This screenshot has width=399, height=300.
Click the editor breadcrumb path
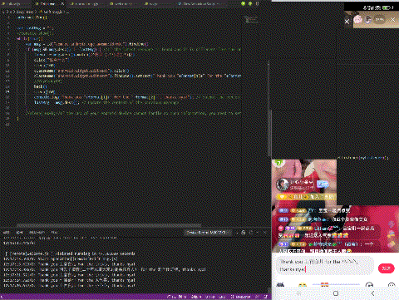(x=36, y=12)
